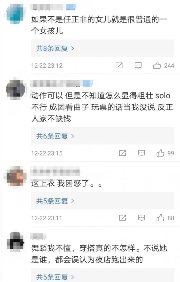Share the comment posted at 23:12

coord(119,65)
